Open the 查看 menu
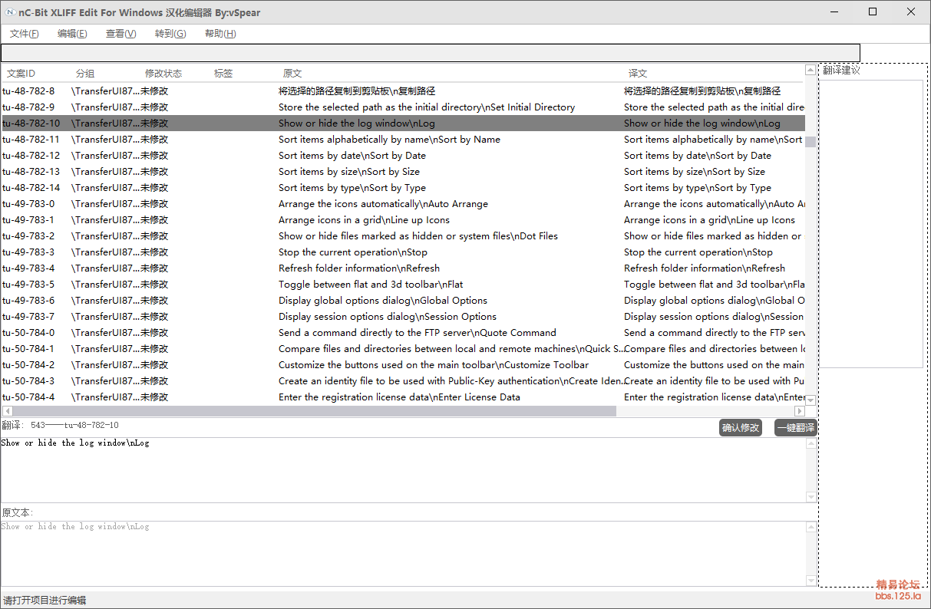931x609 pixels. pyautogui.click(x=121, y=34)
